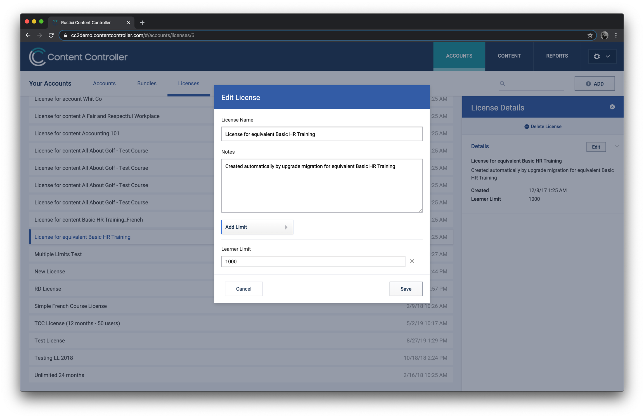The height and width of the screenshot is (418, 644).
Task: Save the license changes
Action: [x=406, y=289]
